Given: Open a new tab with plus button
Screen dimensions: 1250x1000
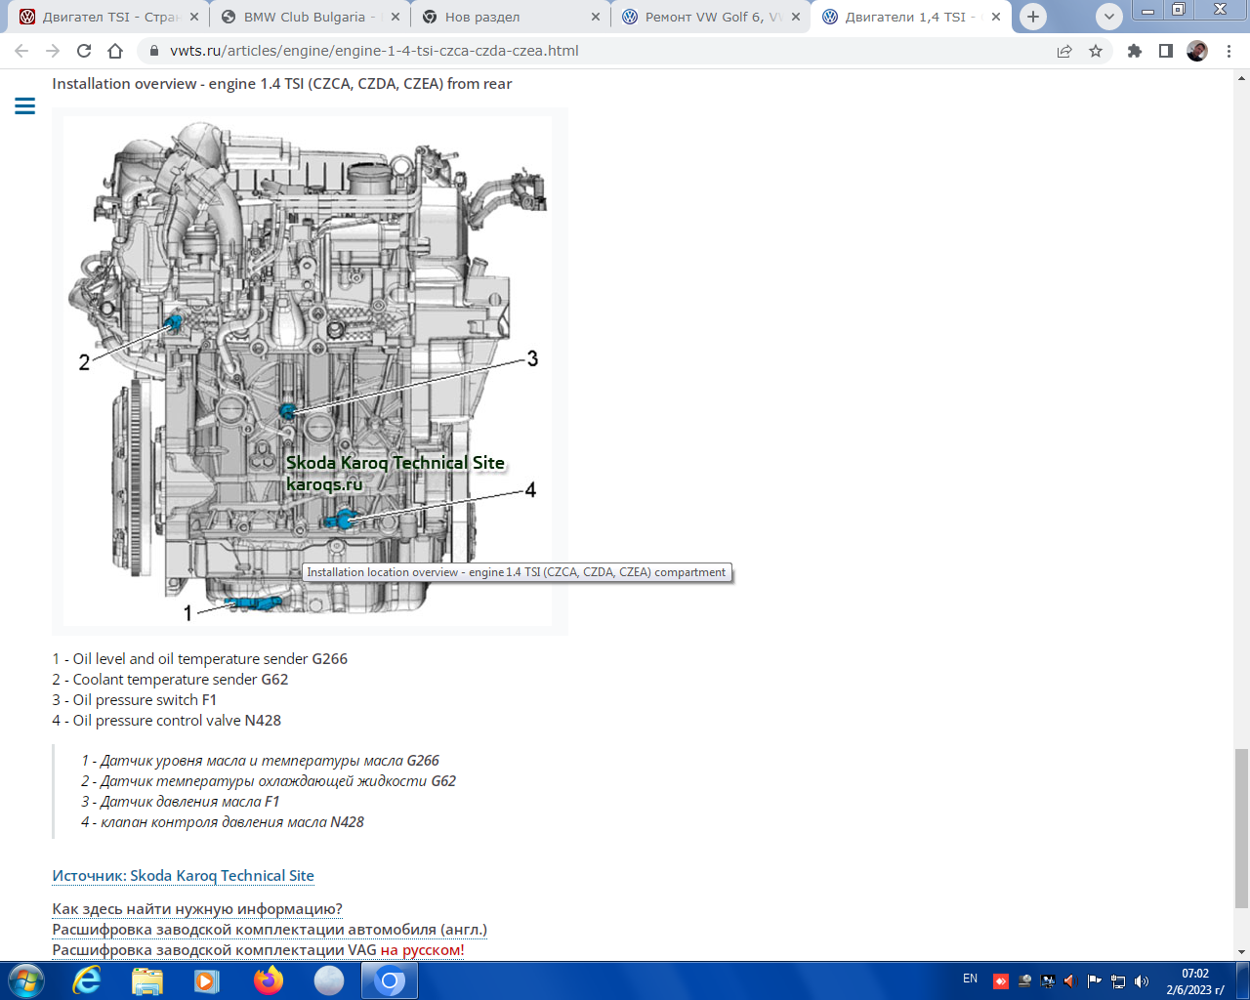Looking at the screenshot, I should point(1032,17).
